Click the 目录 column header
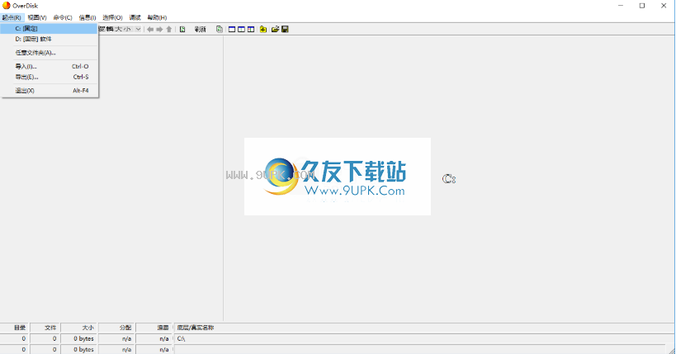The image size is (676, 354). tap(15, 328)
